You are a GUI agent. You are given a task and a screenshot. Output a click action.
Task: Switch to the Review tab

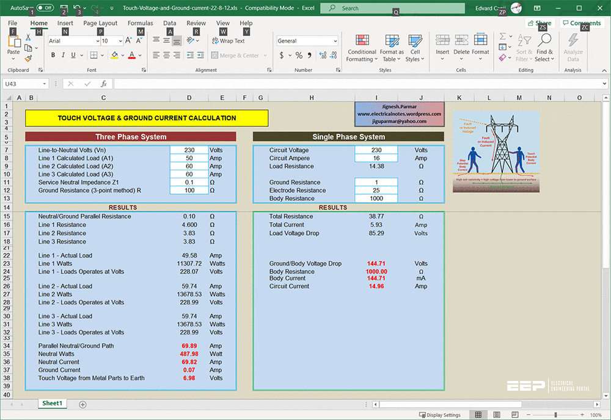pyautogui.click(x=196, y=23)
